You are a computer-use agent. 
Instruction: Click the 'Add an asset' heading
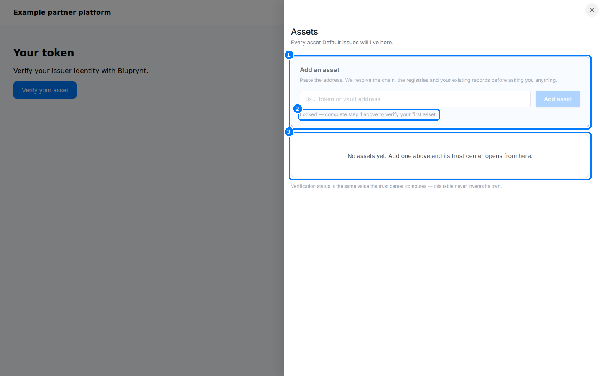(319, 70)
